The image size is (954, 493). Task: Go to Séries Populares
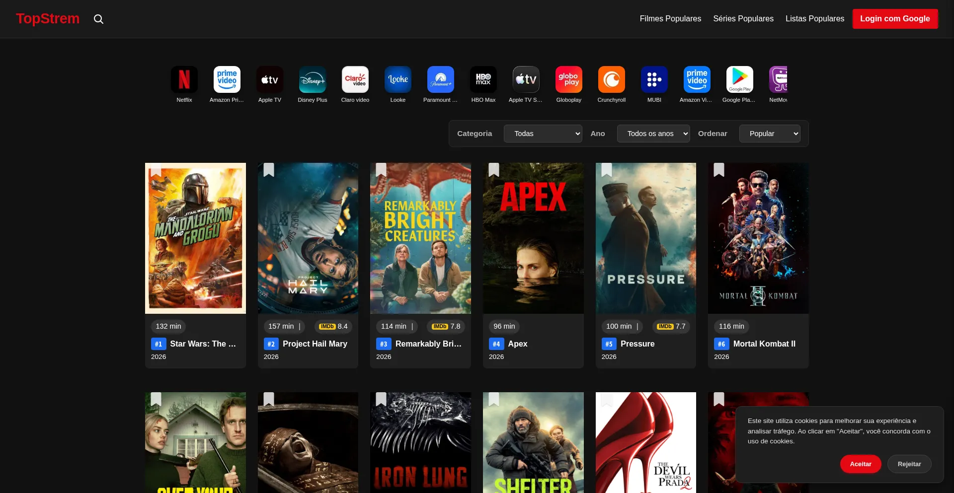click(x=743, y=19)
